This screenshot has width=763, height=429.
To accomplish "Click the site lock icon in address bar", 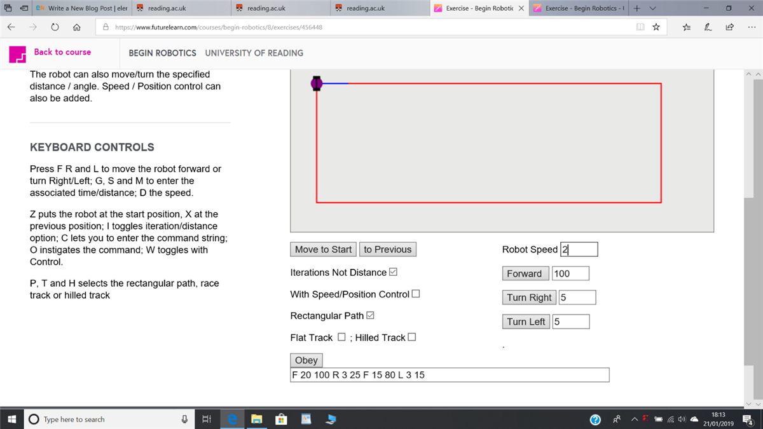I will pos(106,27).
